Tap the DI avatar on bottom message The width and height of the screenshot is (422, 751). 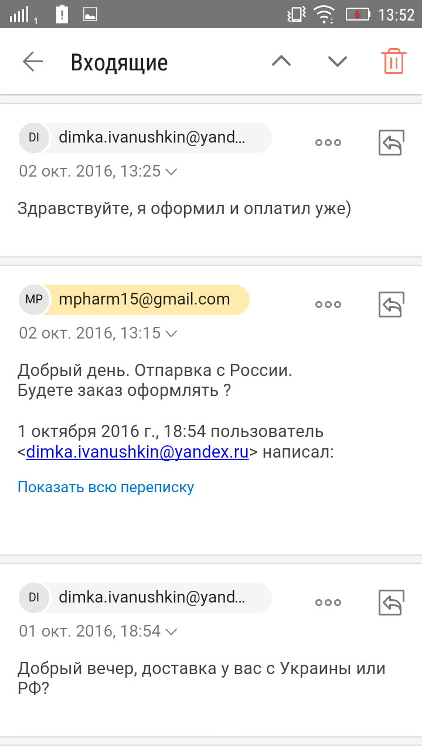tap(34, 597)
